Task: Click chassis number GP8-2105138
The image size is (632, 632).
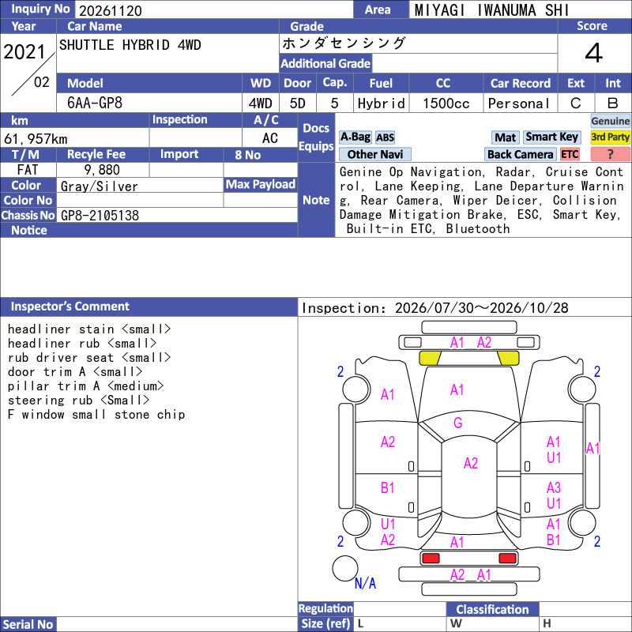Action: click(x=100, y=216)
